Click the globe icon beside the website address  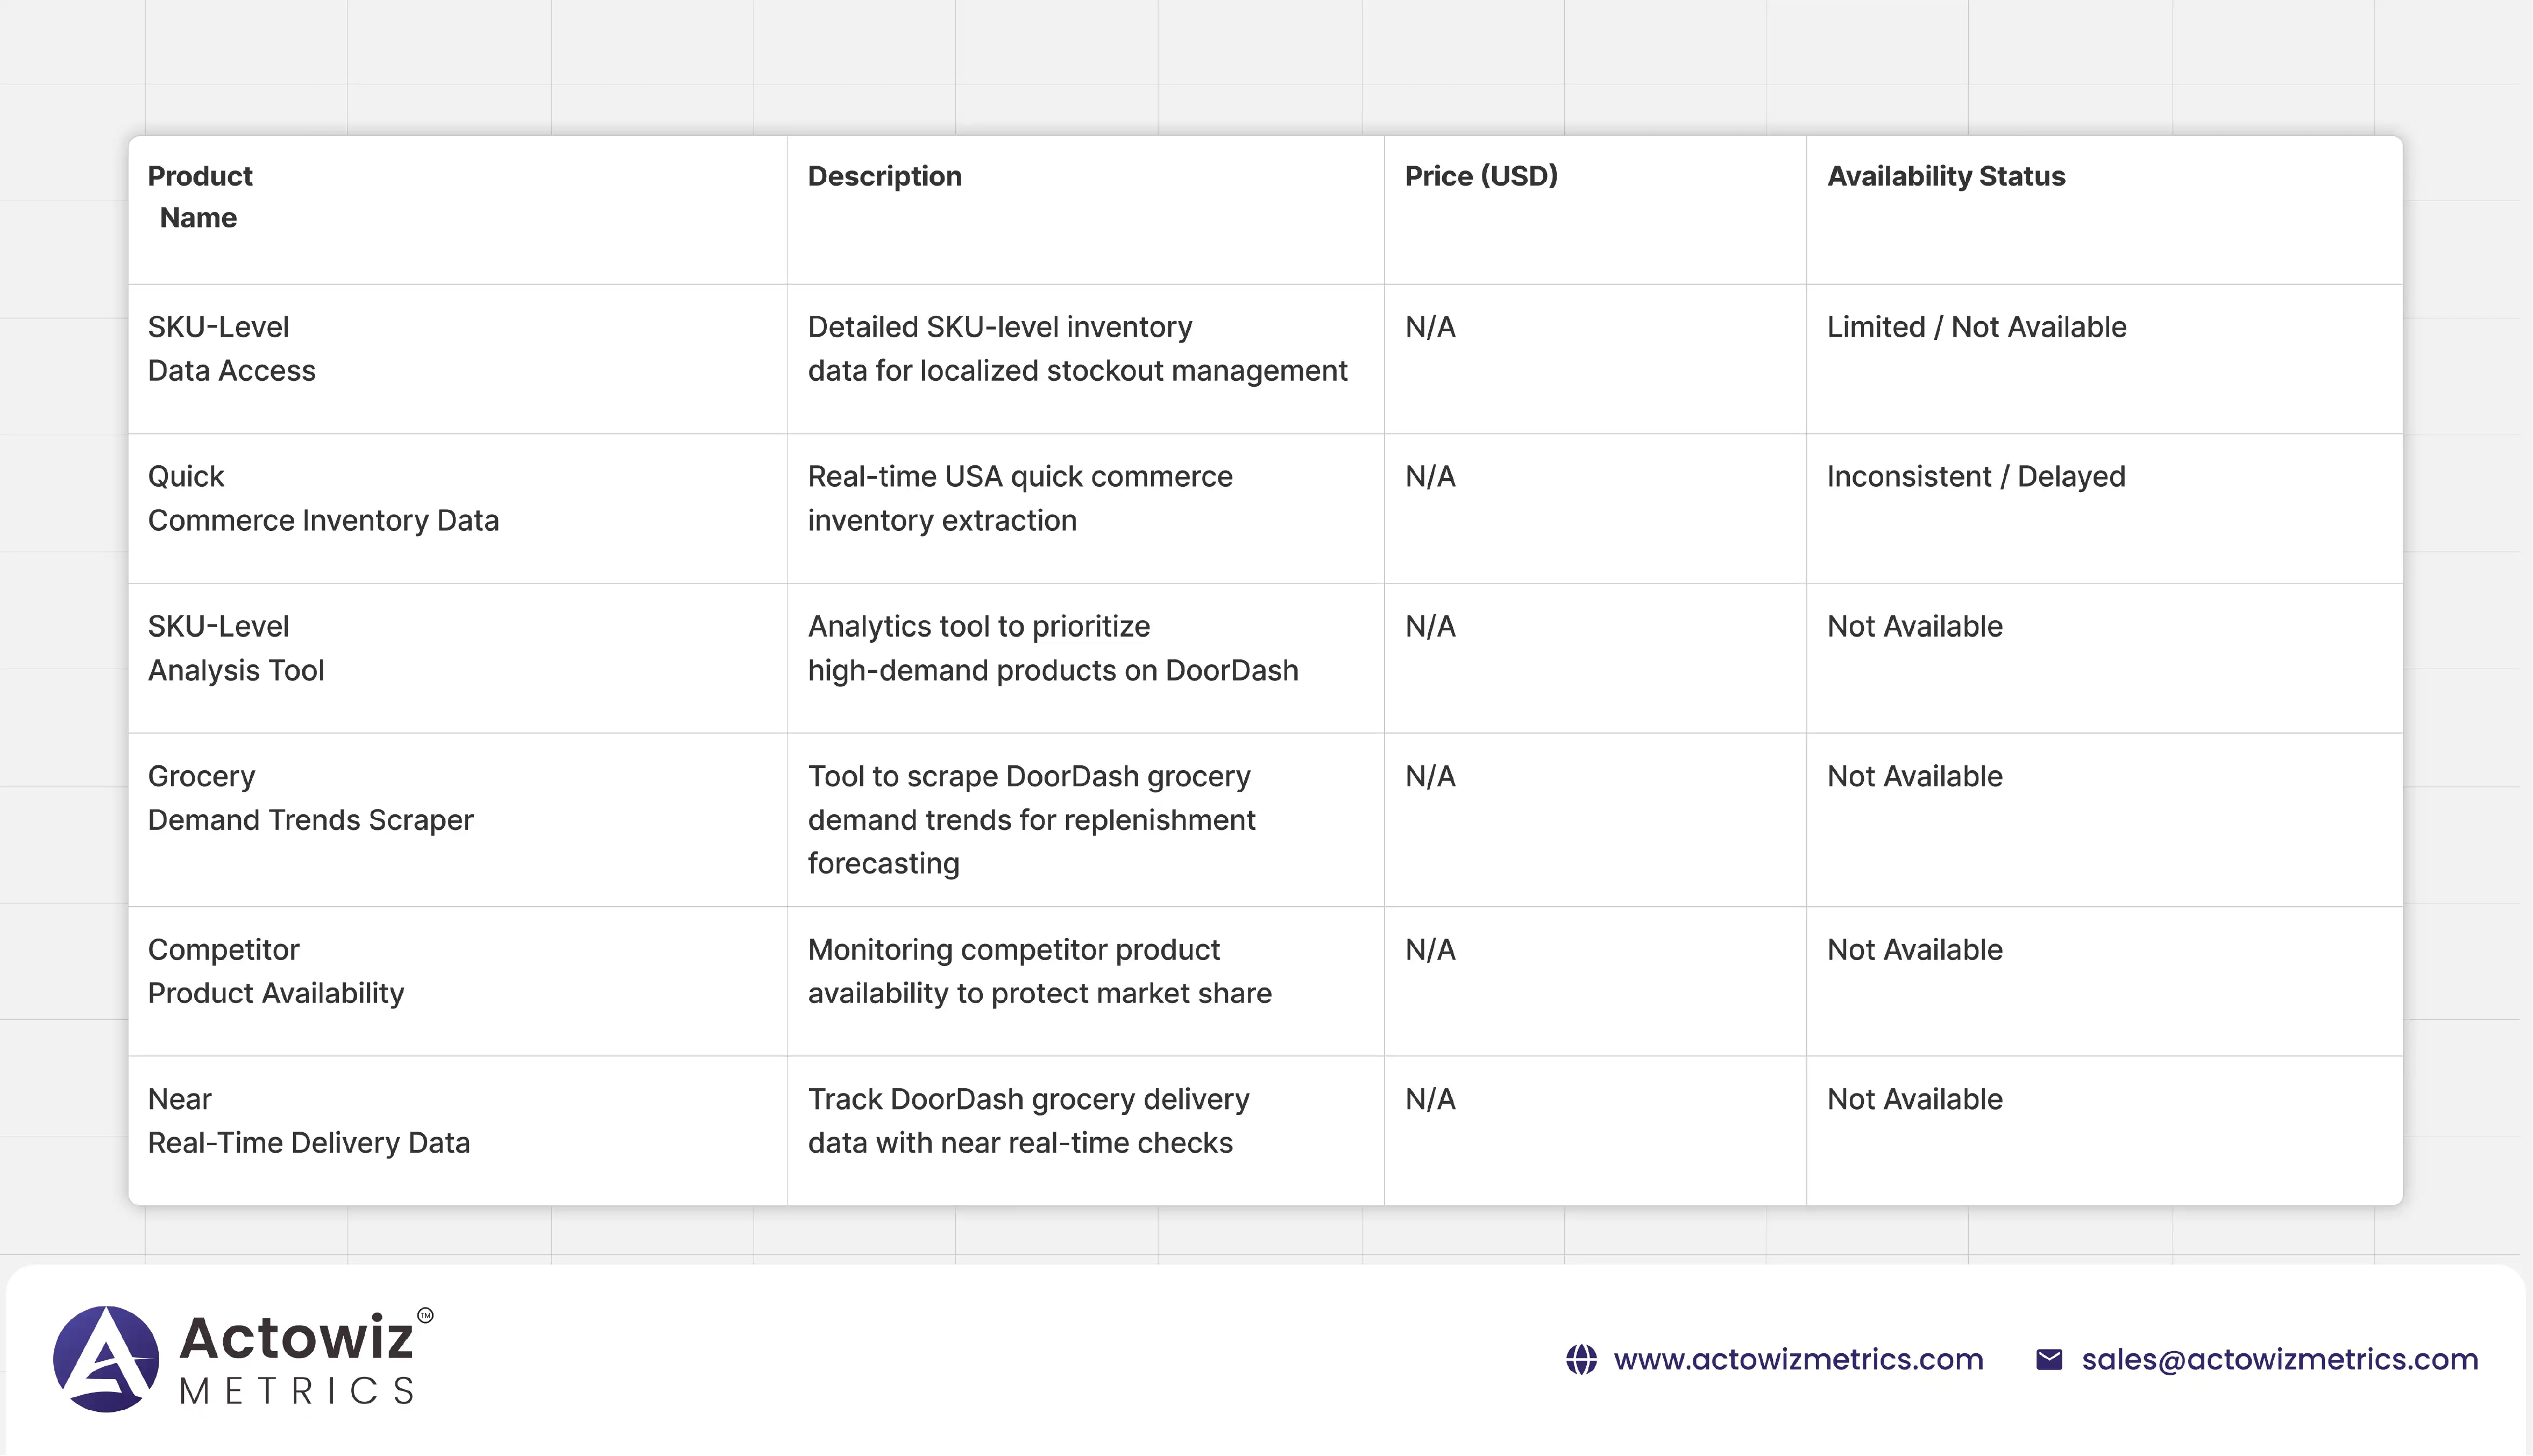point(1581,1360)
